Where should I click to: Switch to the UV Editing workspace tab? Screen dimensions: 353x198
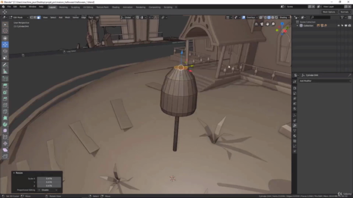point(88,7)
